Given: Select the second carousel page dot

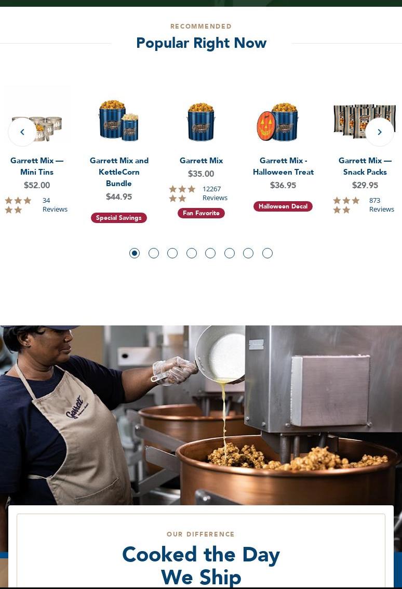Looking at the screenshot, I should (x=154, y=253).
